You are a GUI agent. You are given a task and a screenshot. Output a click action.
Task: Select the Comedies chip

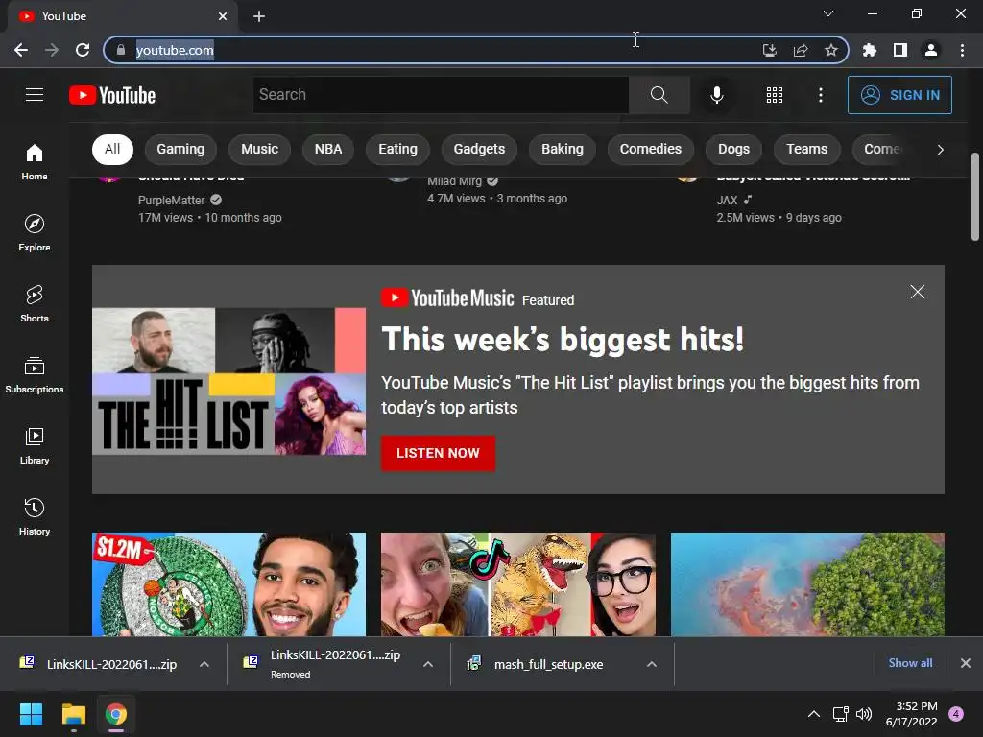click(x=651, y=149)
